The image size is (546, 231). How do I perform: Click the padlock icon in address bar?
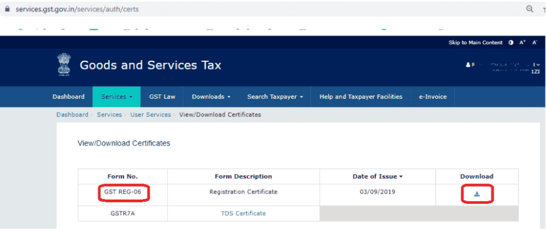point(7,10)
